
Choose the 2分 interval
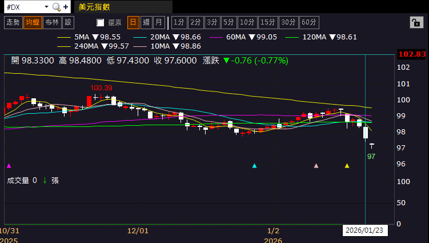195,22
